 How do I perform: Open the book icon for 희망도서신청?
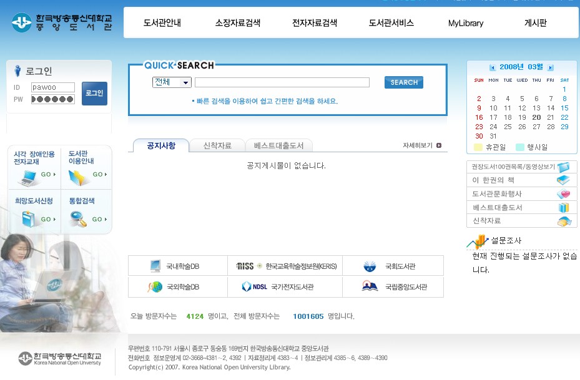[x=28, y=219]
